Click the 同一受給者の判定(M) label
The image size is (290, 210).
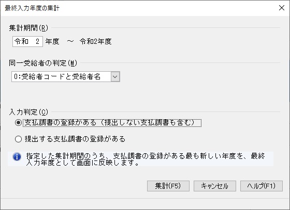pyautogui.click(x=43, y=63)
